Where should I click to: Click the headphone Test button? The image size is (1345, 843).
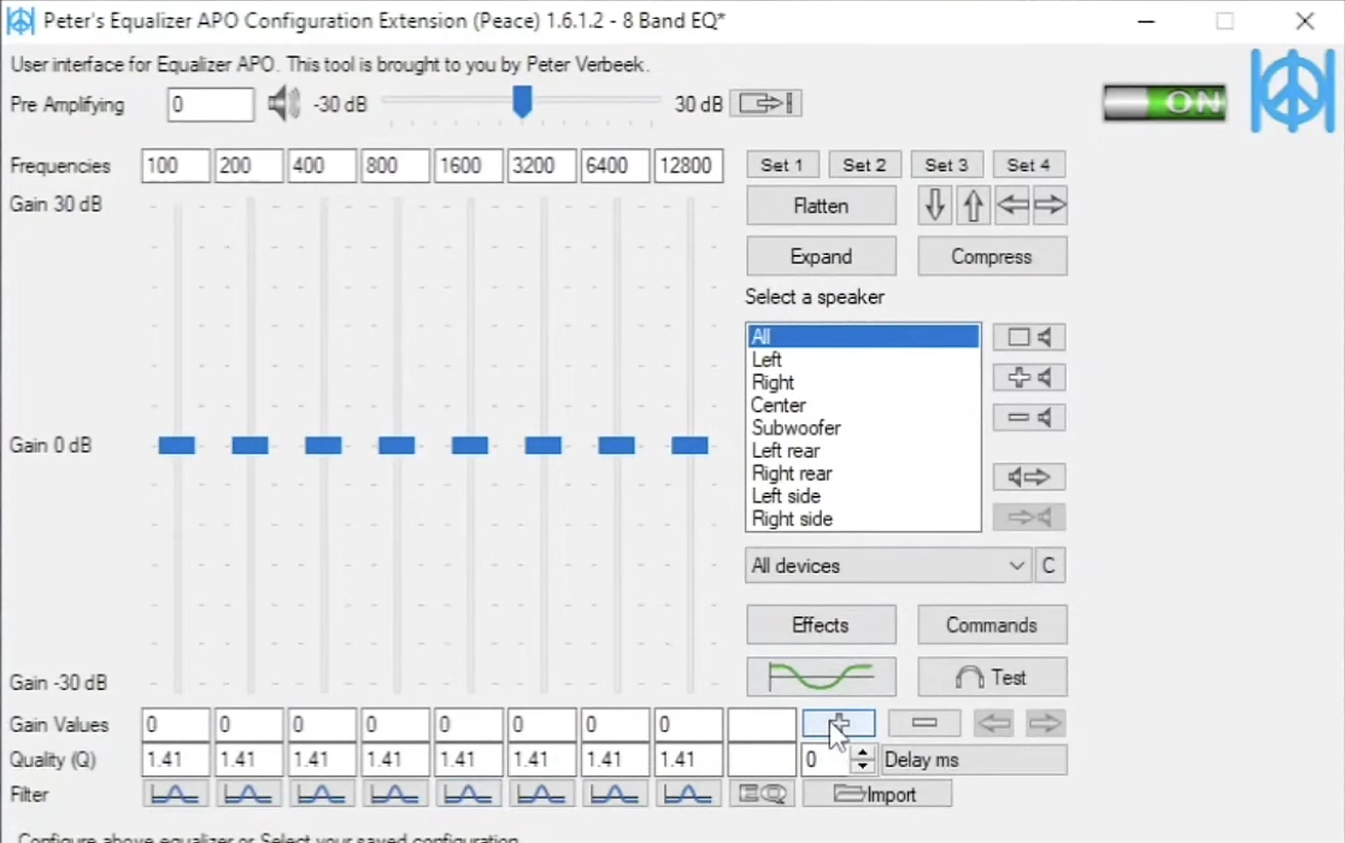992,677
